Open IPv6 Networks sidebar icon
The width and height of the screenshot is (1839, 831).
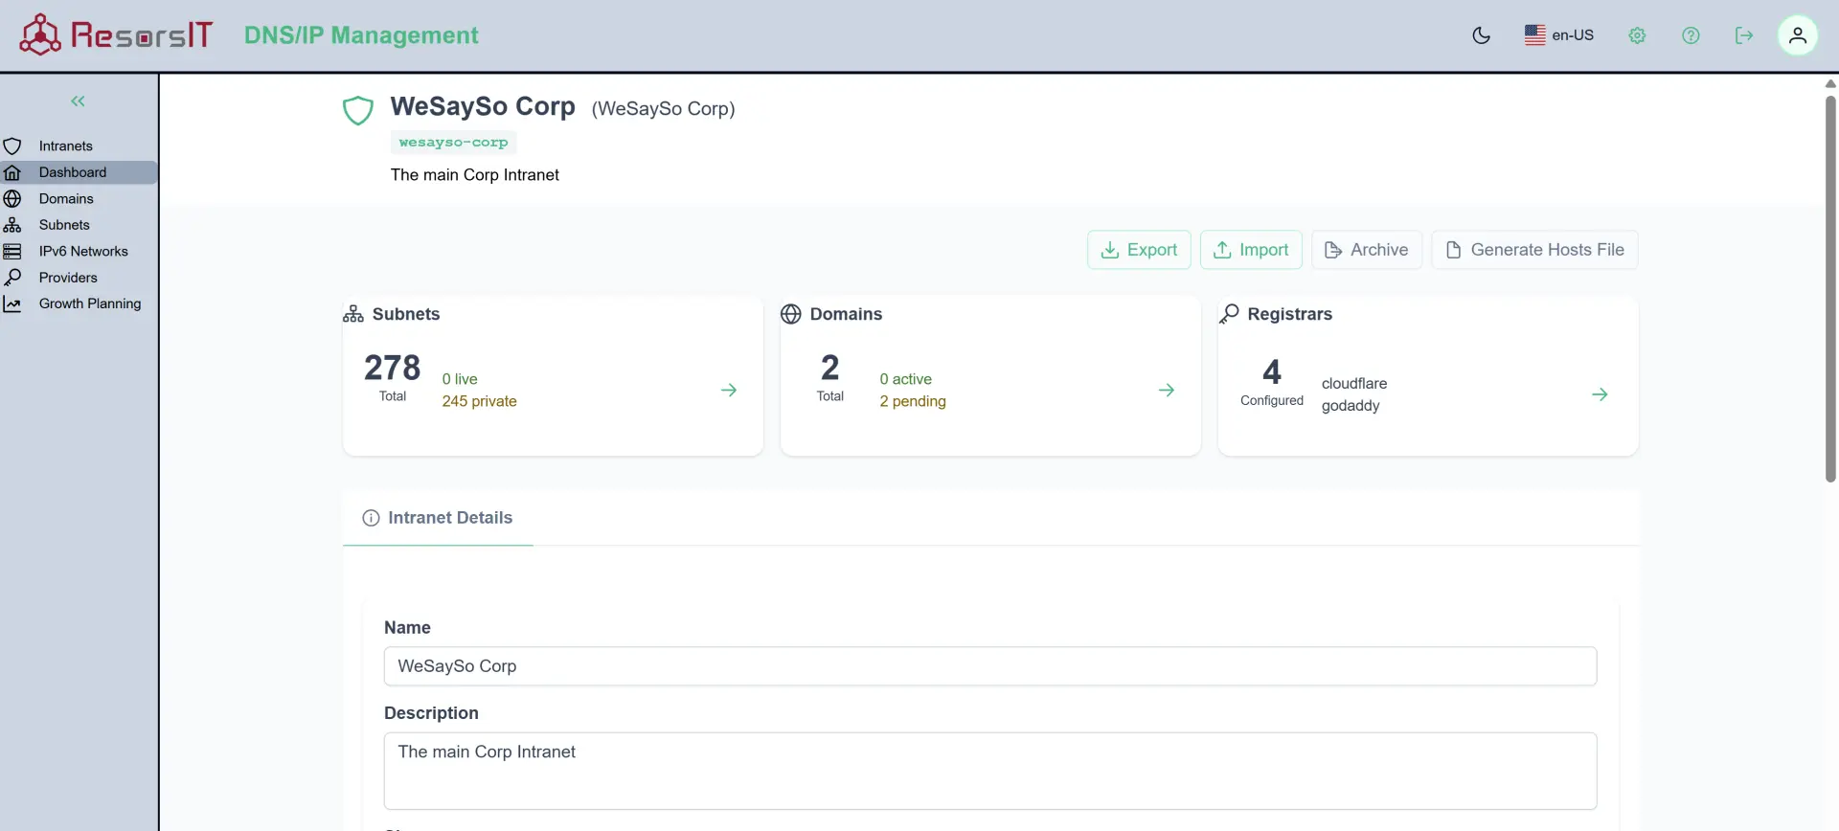[x=12, y=252]
